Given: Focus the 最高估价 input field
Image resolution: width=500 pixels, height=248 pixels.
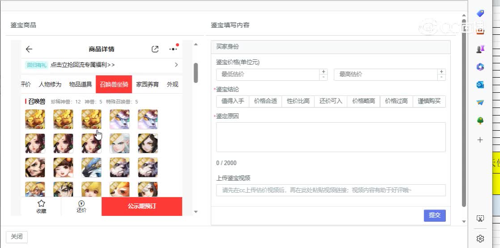Looking at the screenshot, I should click(x=386, y=75).
